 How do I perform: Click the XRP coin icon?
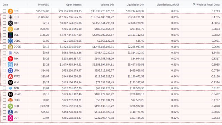[x=10, y=23]
